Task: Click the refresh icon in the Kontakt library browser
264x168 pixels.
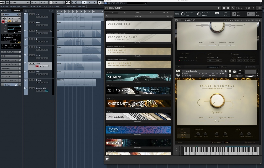Action: (x=107, y=16)
